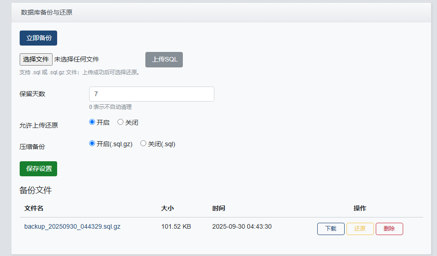Click the 数据库备份与还原 panel title
The height and width of the screenshot is (256, 437).
47,12
